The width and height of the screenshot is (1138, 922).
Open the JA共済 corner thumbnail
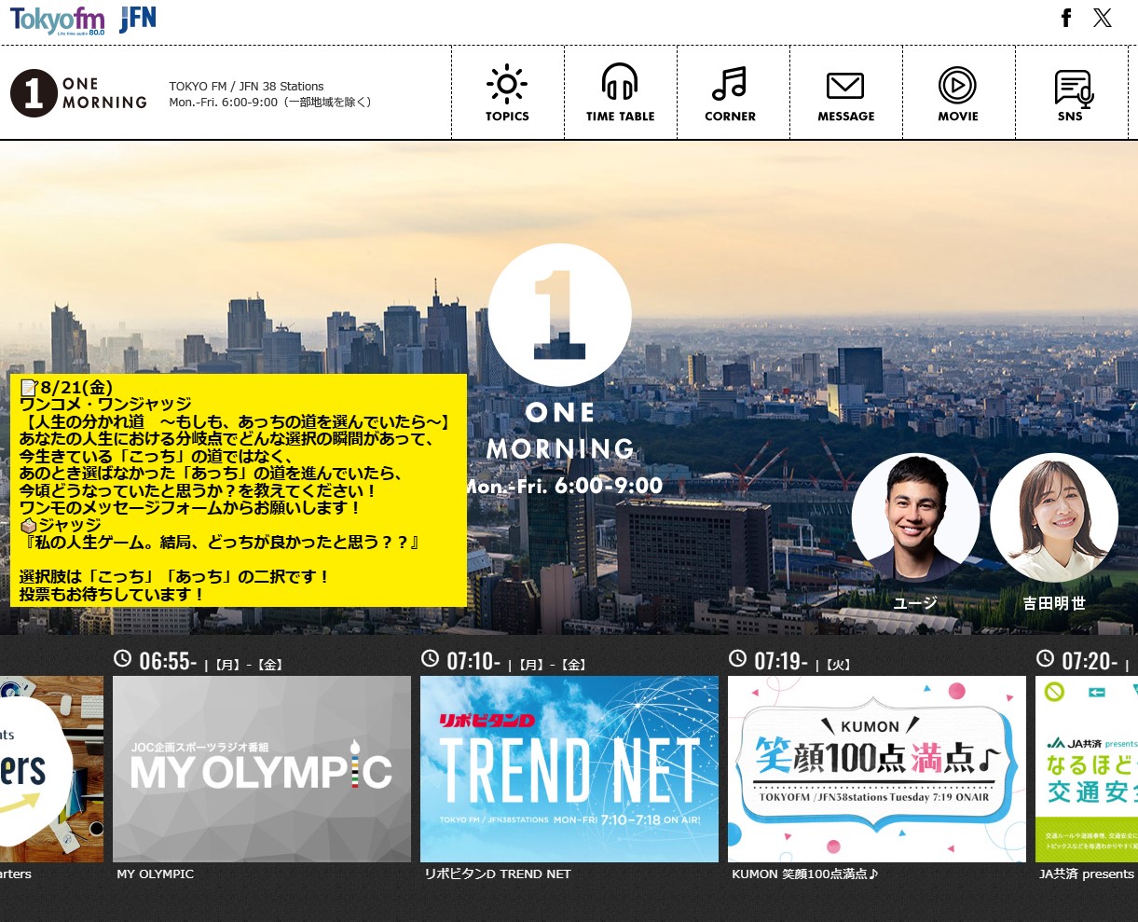click(1087, 769)
